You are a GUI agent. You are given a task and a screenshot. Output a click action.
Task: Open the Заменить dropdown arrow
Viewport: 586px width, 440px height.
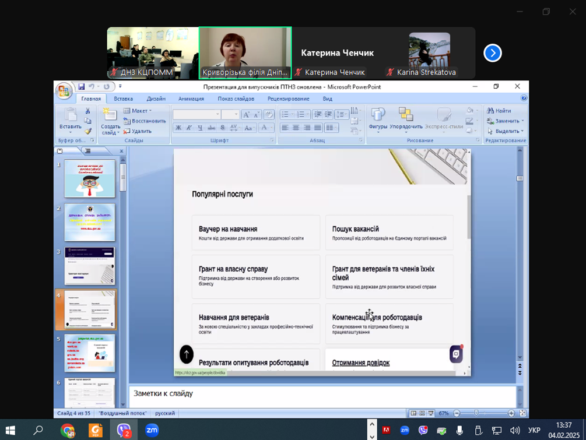click(523, 121)
